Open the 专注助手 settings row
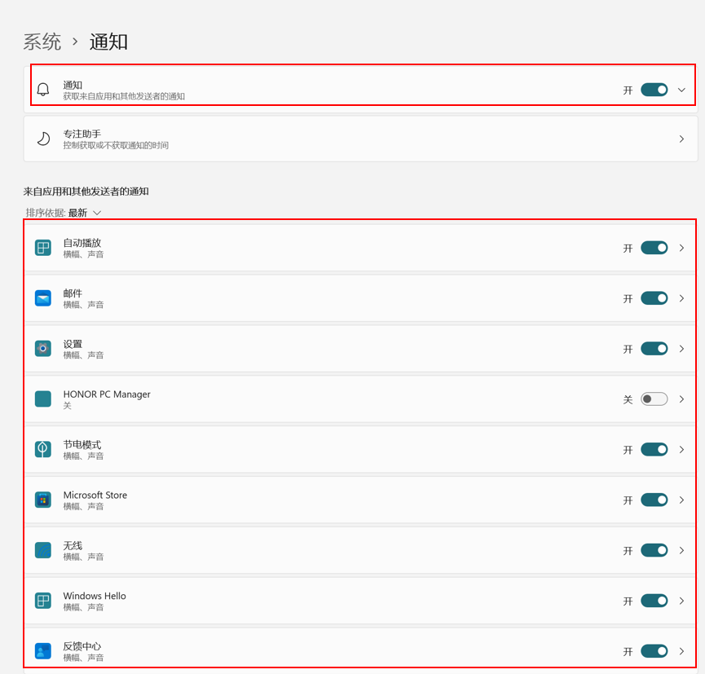Viewport: 705px width, 674px height. click(326, 139)
